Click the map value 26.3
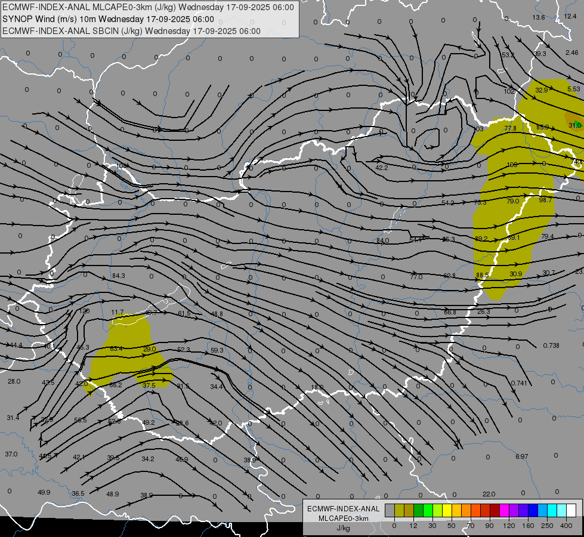This screenshot has height=537, width=584. pos(483,311)
